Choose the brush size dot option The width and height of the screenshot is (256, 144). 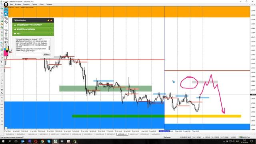(6, 26)
